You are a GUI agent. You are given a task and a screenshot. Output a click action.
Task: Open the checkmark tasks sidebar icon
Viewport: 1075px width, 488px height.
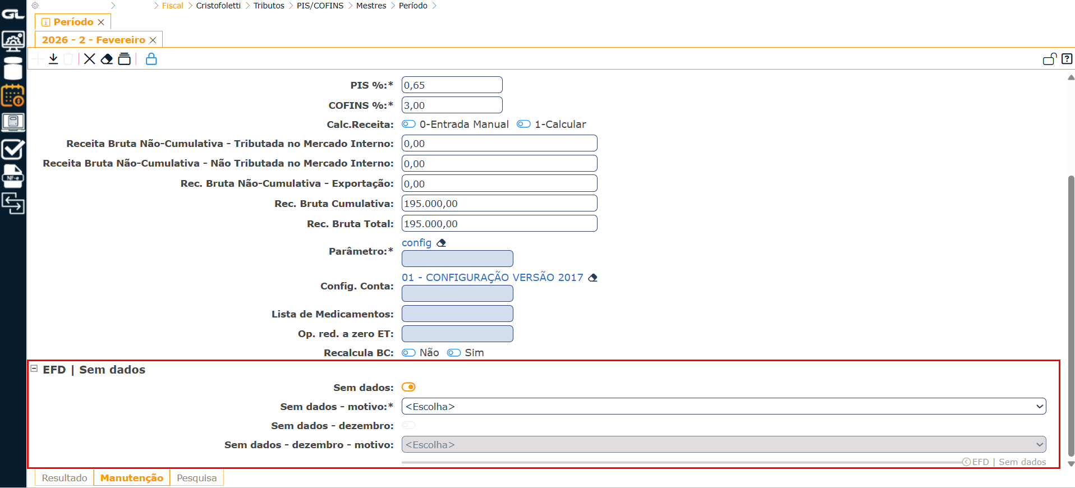tap(13, 150)
